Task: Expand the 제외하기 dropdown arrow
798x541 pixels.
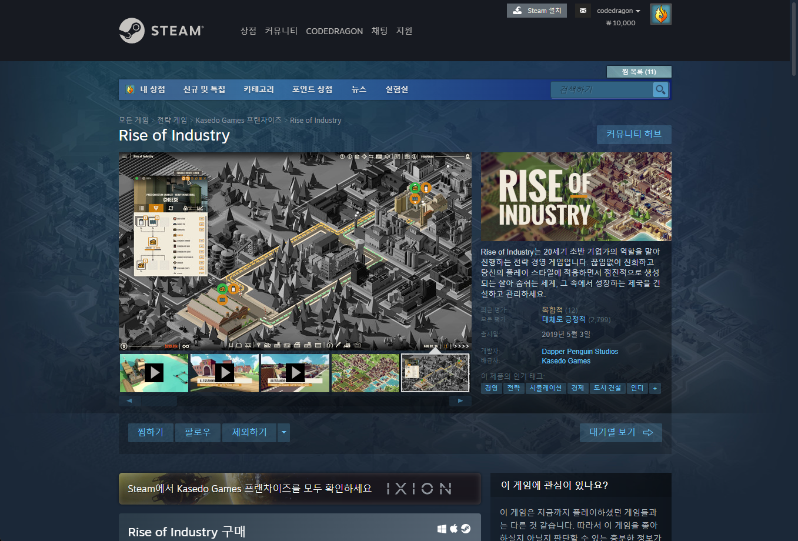Action: [x=284, y=433]
